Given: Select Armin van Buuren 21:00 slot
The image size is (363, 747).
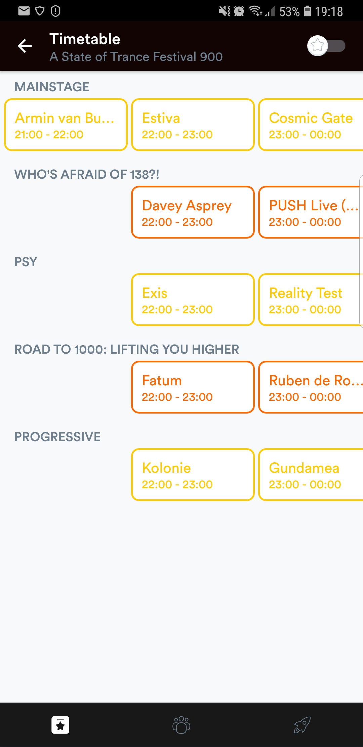Looking at the screenshot, I should click(66, 125).
